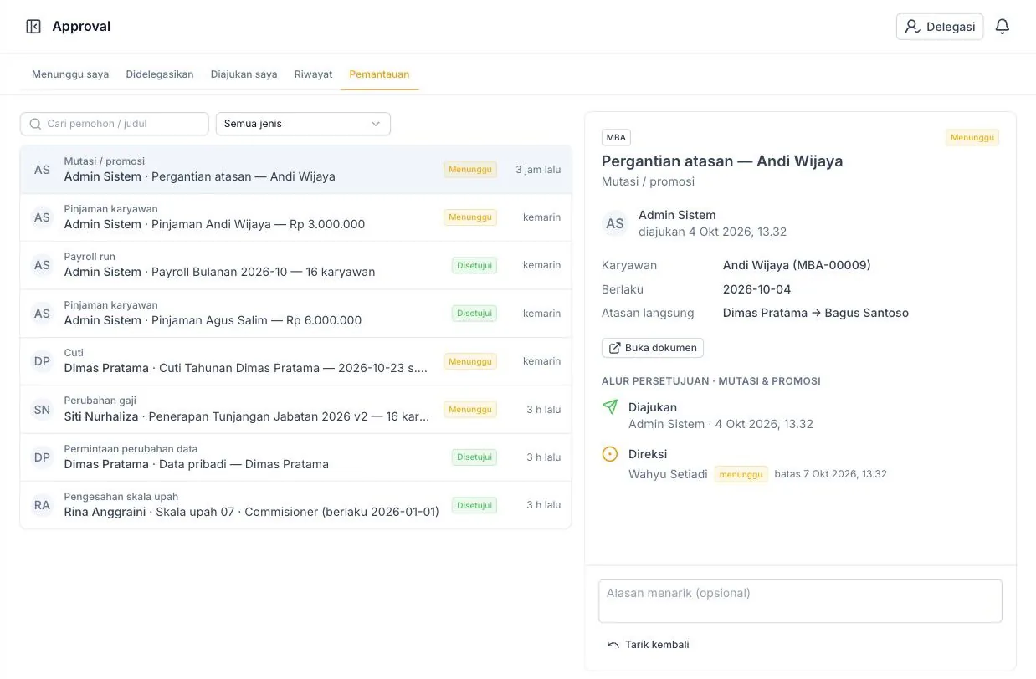Click Menunggu badge on Pinjaman Andi Wijaya row

(x=470, y=217)
